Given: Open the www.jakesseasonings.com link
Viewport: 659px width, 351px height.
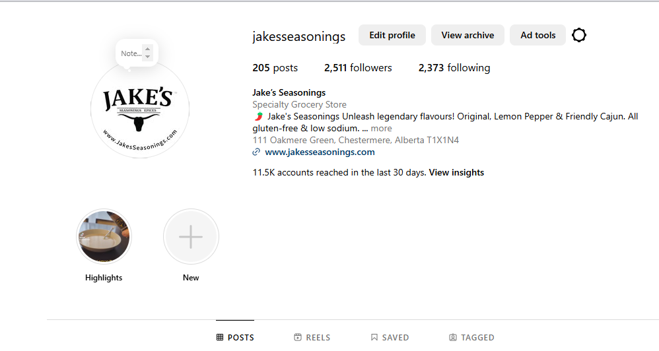Looking at the screenshot, I should 320,152.
